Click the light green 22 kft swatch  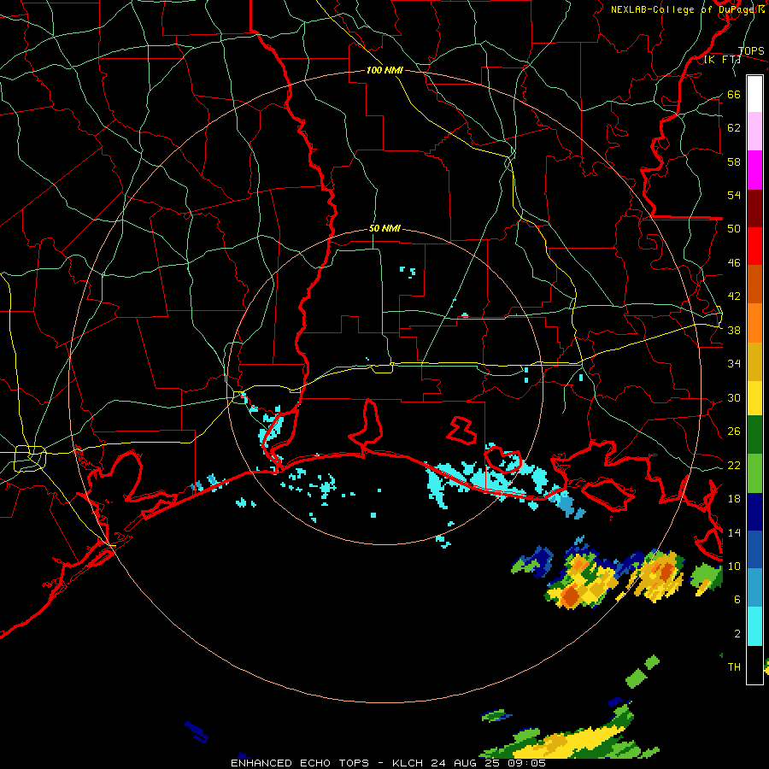pos(754,473)
